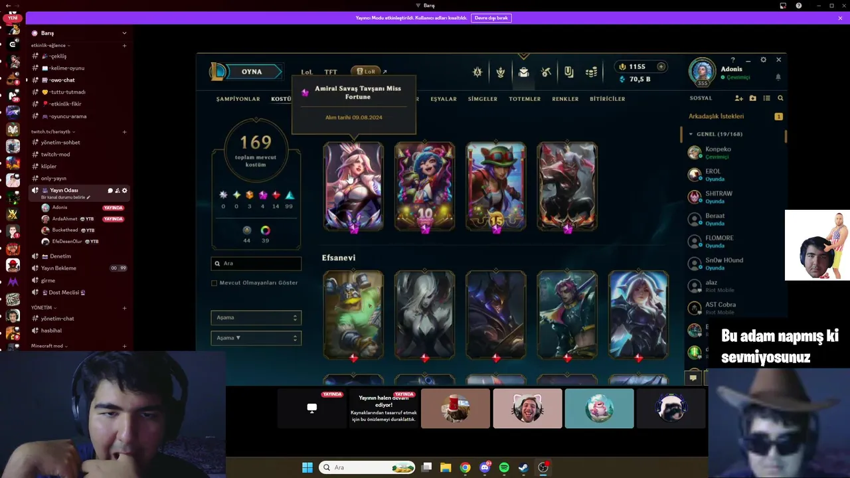
Task: Check the Mevcut Olmayanları Göster checkbox
Action: pyautogui.click(x=214, y=283)
